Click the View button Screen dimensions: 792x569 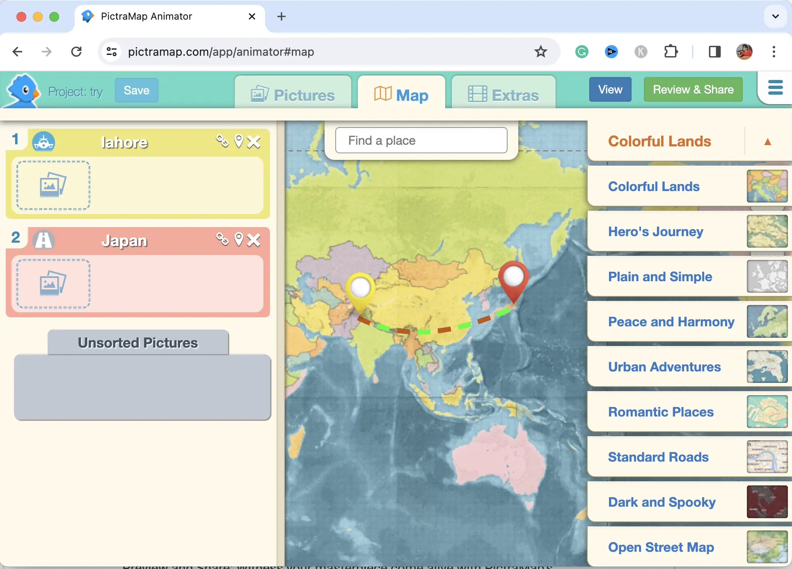tap(610, 89)
